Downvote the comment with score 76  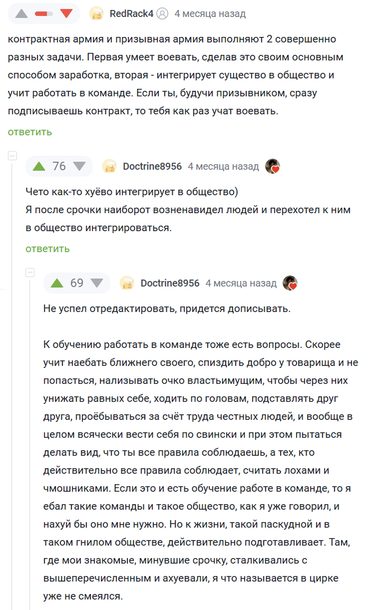tap(79, 166)
